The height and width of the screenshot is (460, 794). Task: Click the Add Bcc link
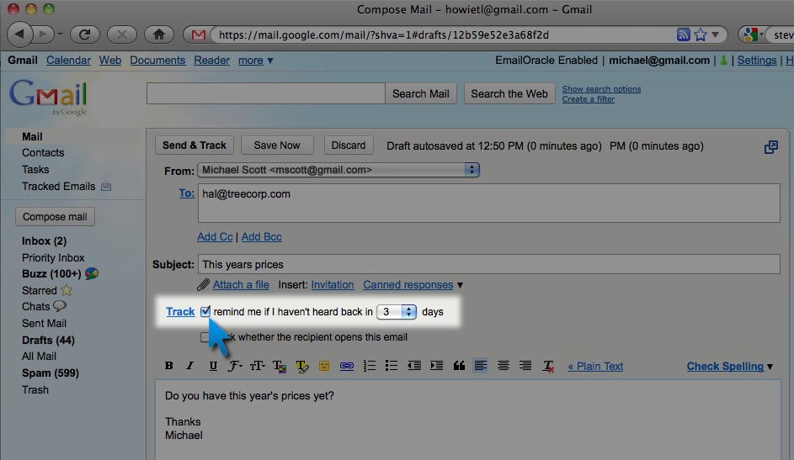[261, 237]
